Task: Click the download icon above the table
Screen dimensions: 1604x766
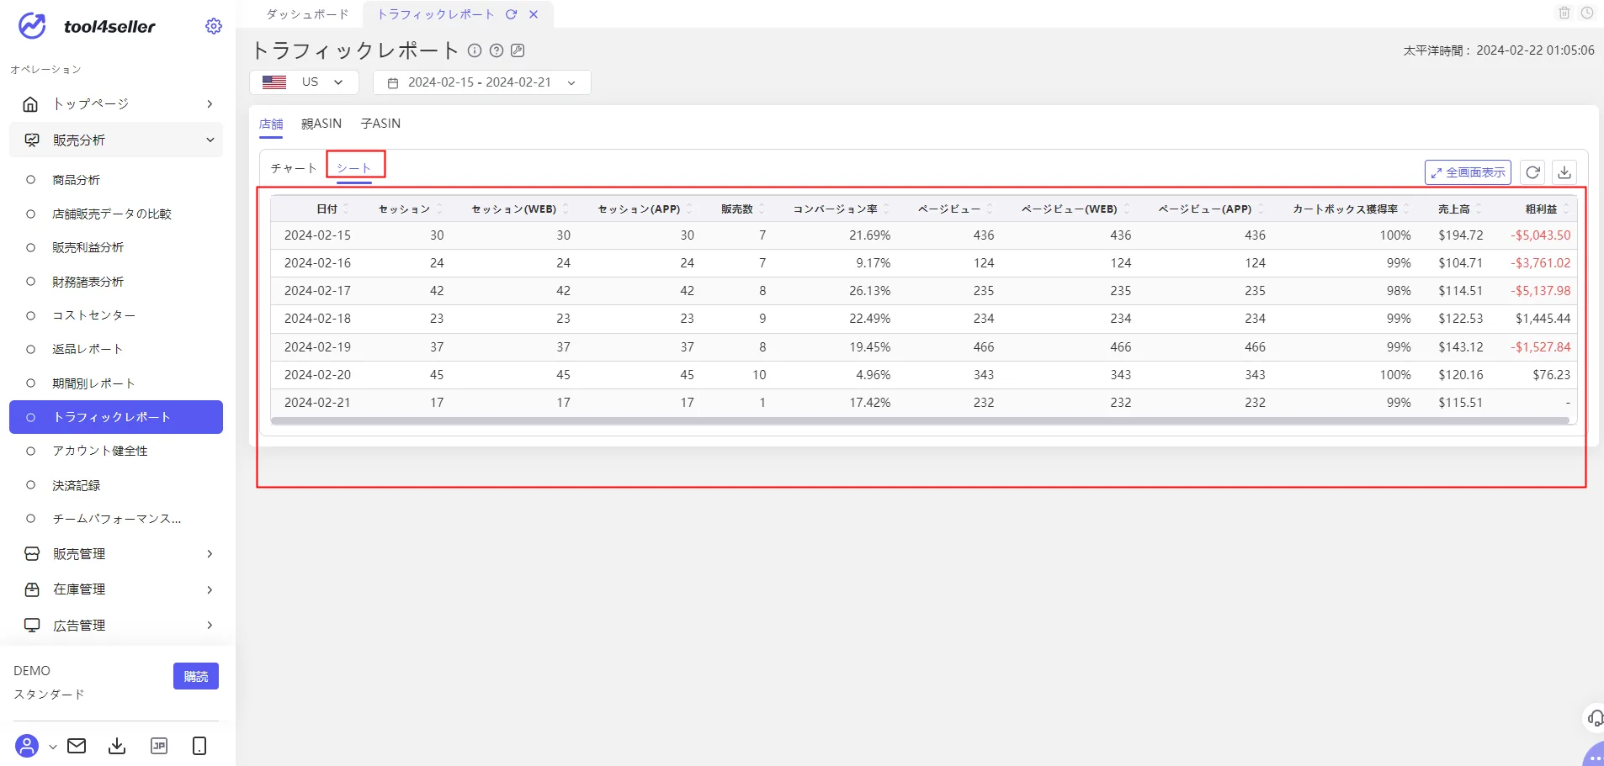Action: (1564, 172)
